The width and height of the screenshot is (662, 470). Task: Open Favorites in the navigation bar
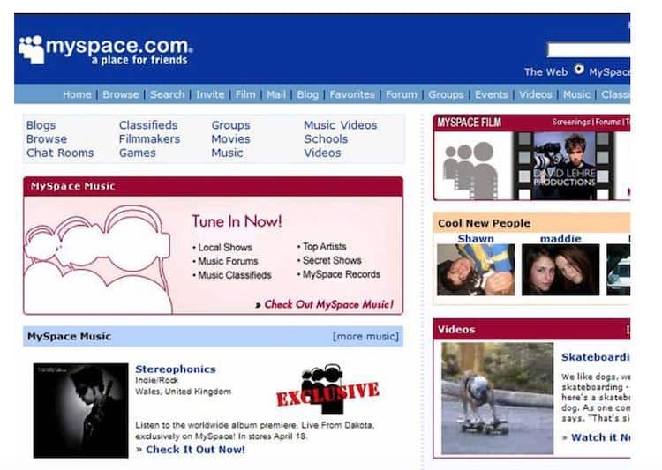tap(352, 94)
